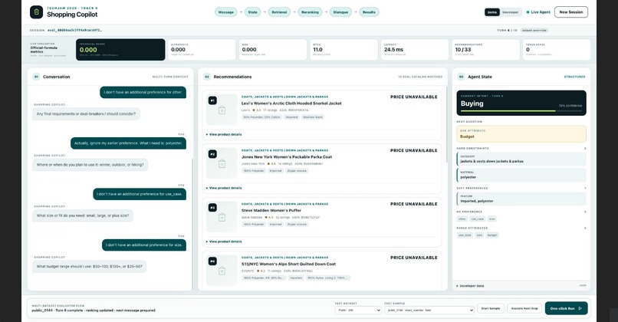Click the 'ignore my earlier preference' user message
This screenshot has width=618, height=322.
click(128, 143)
